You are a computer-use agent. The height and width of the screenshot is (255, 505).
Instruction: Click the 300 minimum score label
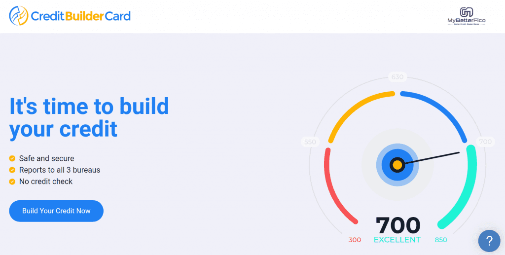(x=355, y=240)
